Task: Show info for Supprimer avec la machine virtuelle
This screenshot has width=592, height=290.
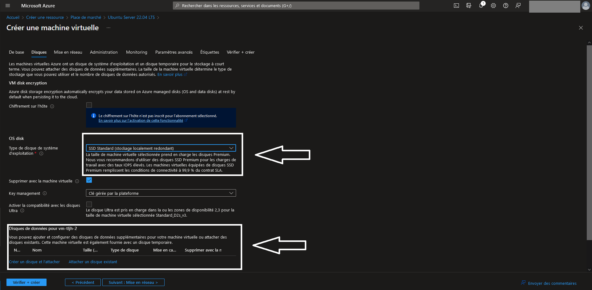Action: (77, 181)
